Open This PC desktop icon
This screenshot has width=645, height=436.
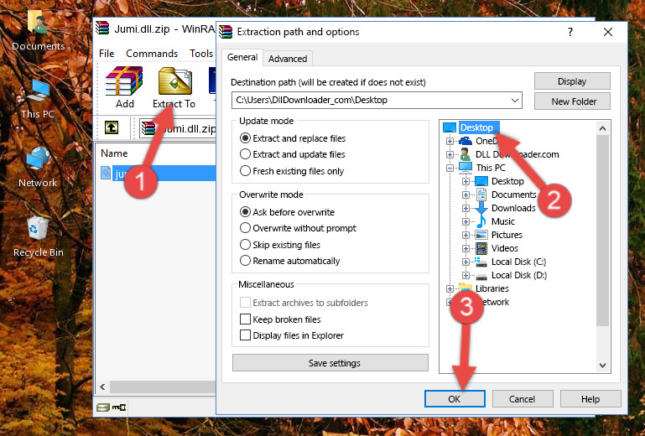pyautogui.click(x=38, y=99)
